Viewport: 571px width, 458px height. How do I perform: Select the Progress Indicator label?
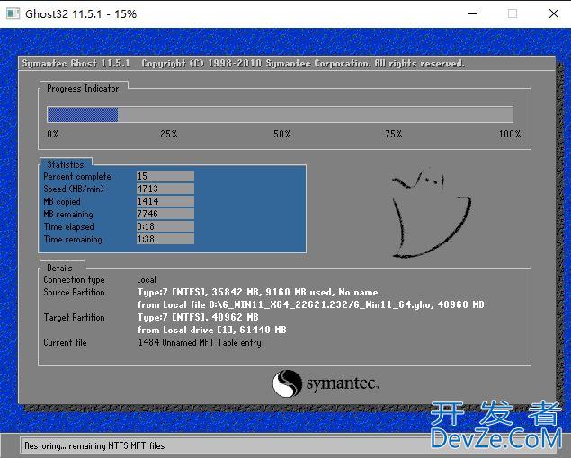click(83, 88)
